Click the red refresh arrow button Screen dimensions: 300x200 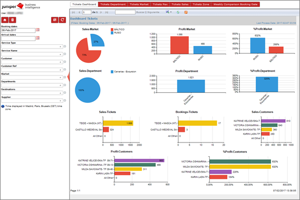tap(62, 20)
